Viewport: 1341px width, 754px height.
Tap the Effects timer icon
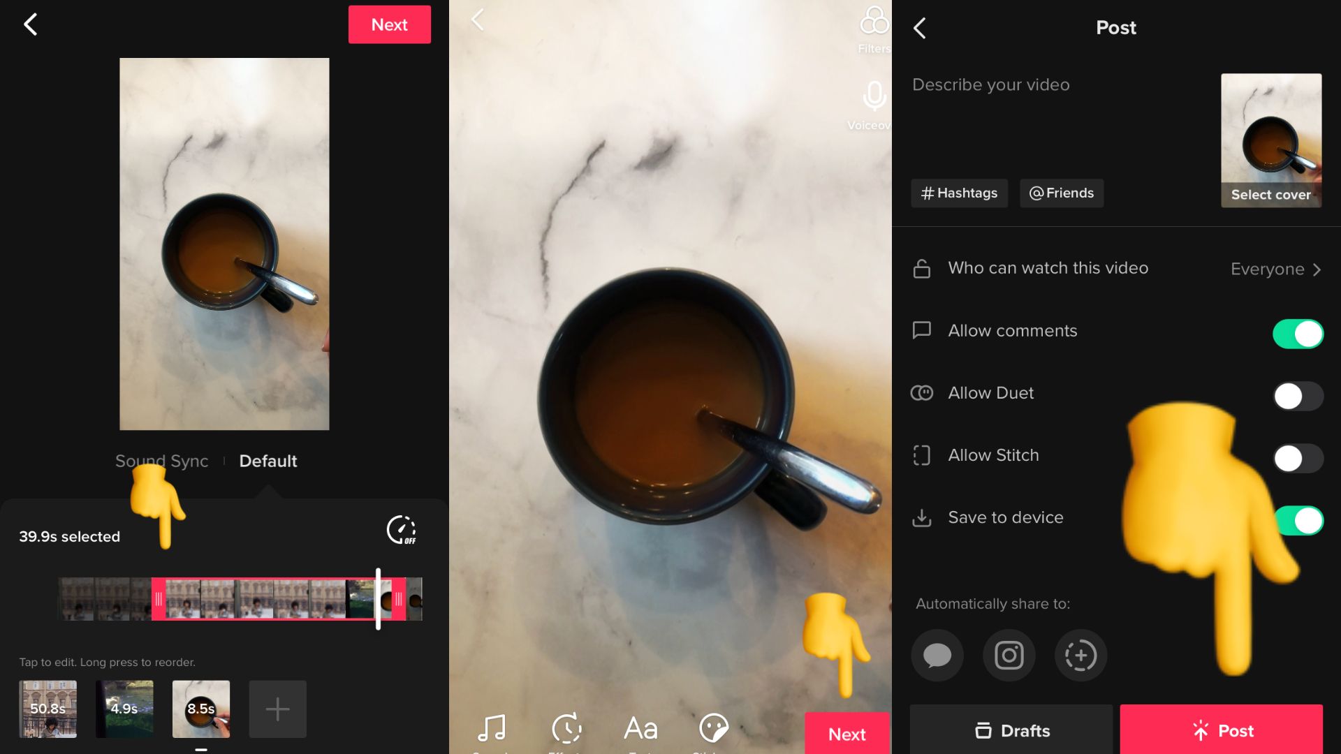pos(566,728)
